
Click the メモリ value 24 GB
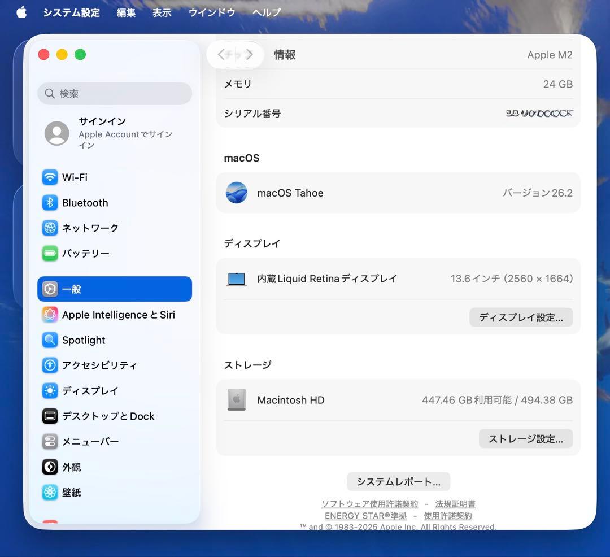[x=558, y=84]
